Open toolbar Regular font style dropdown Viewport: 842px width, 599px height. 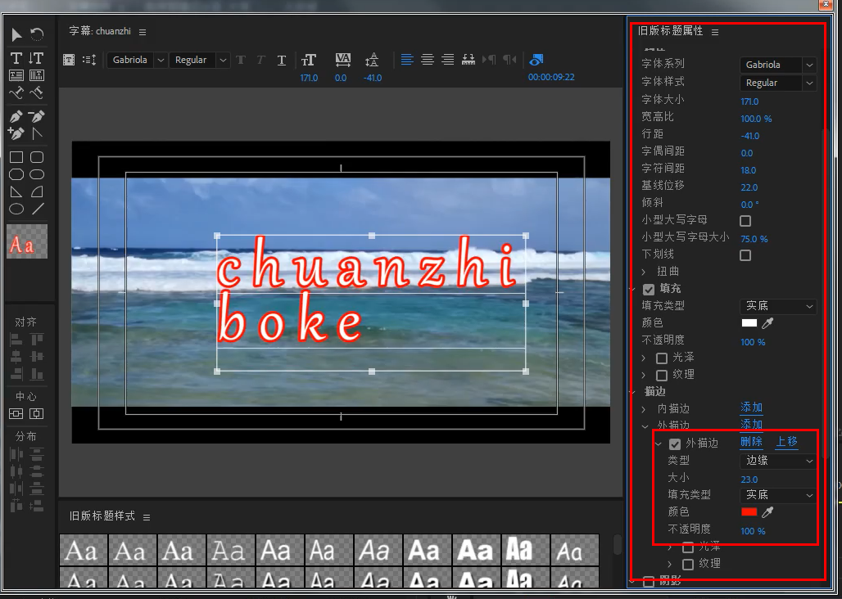pos(199,60)
